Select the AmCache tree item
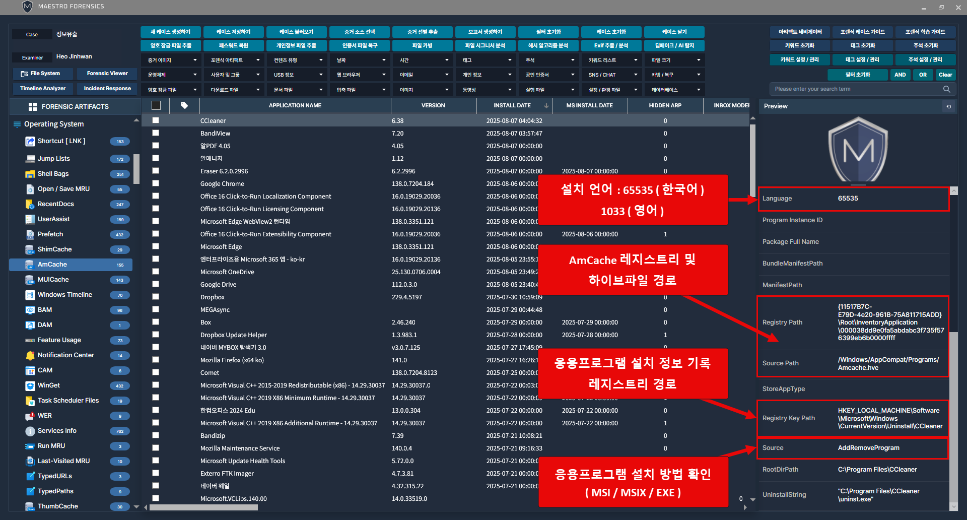967x520 pixels. tap(71, 265)
